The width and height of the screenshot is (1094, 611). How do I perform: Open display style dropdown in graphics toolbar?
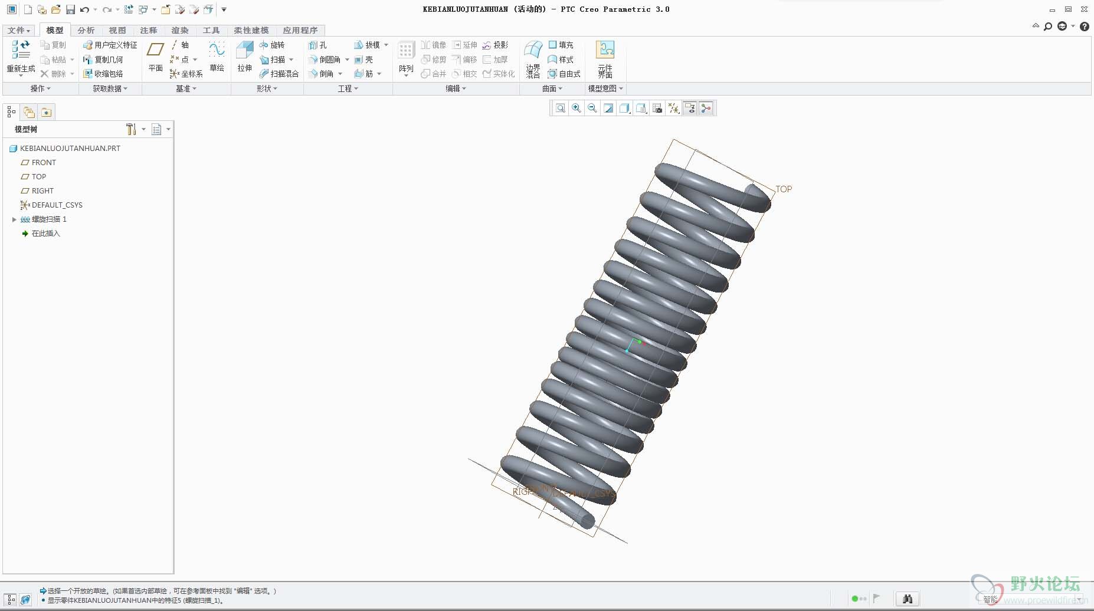[625, 108]
